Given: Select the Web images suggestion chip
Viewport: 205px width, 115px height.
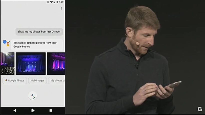Looking at the screenshot, I should click(37, 80).
